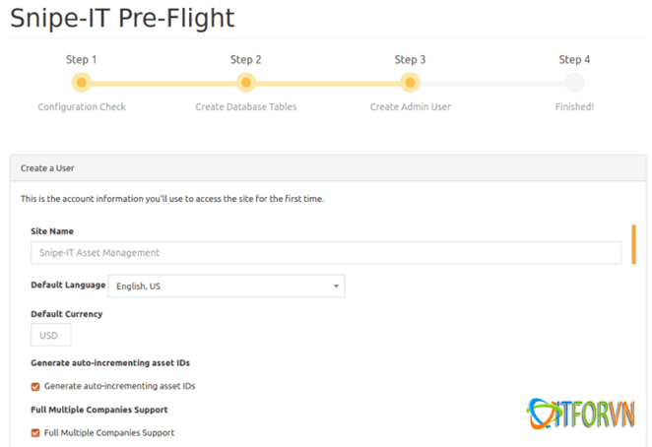Click the Step 4 label text
This screenshot has width=652, height=447.
[x=574, y=60]
